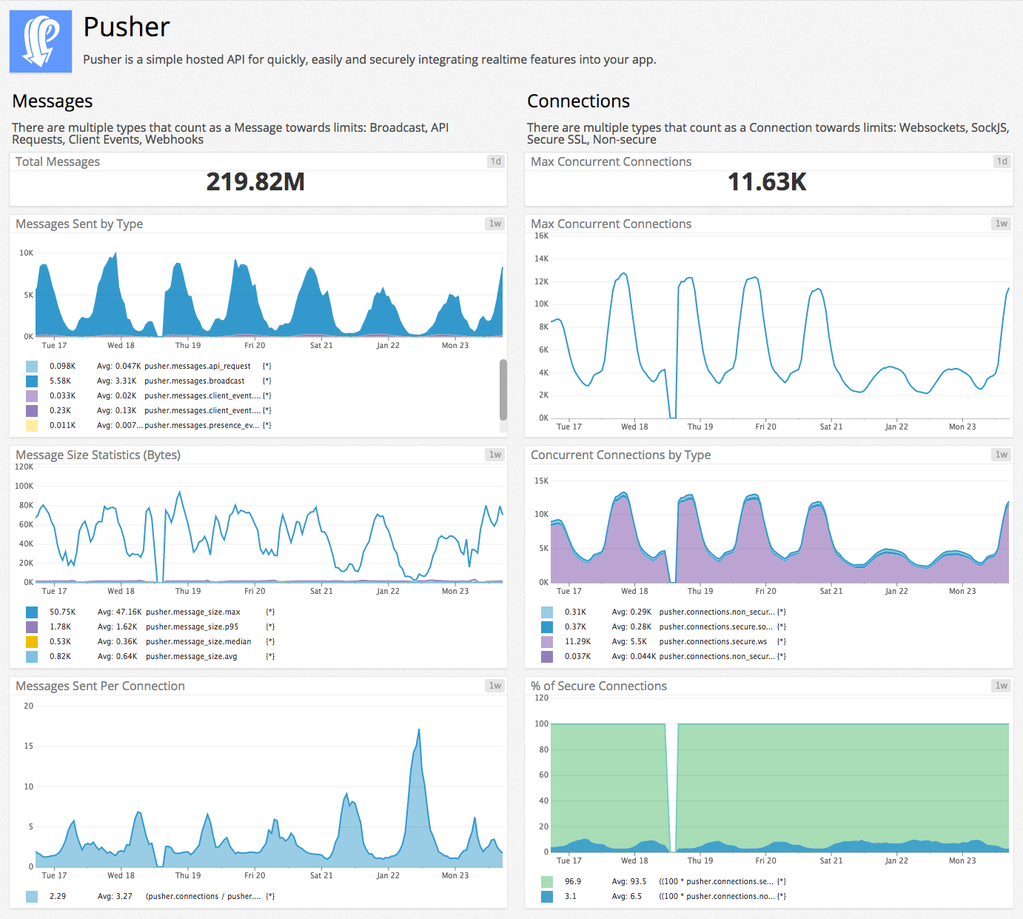Click the Messages Sent by Type title
This screenshot has height=919, width=1023.
pyautogui.click(x=79, y=224)
